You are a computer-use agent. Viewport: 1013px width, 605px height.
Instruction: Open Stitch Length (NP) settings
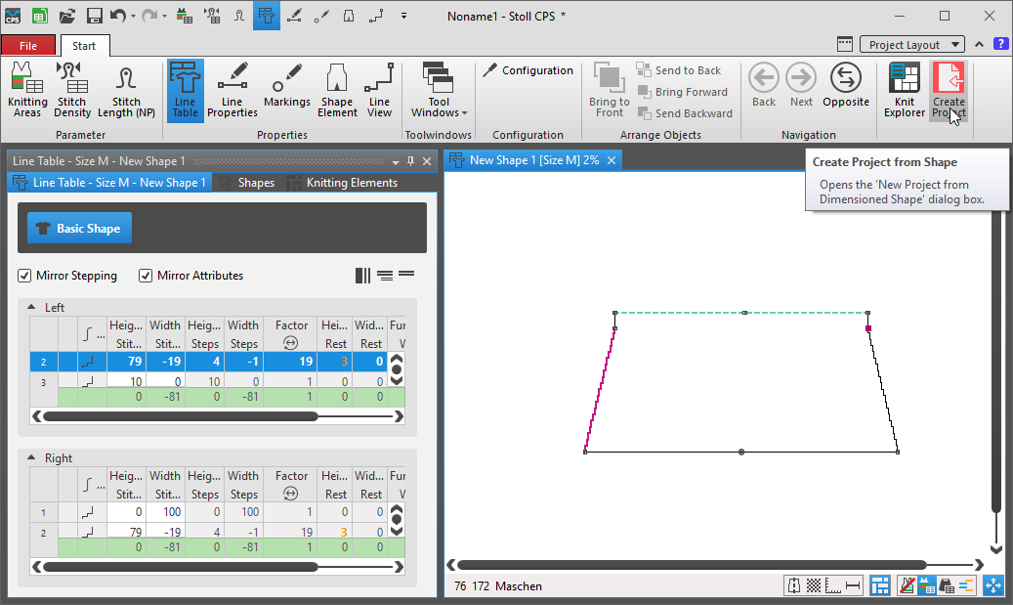pyautogui.click(x=126, y=90)
